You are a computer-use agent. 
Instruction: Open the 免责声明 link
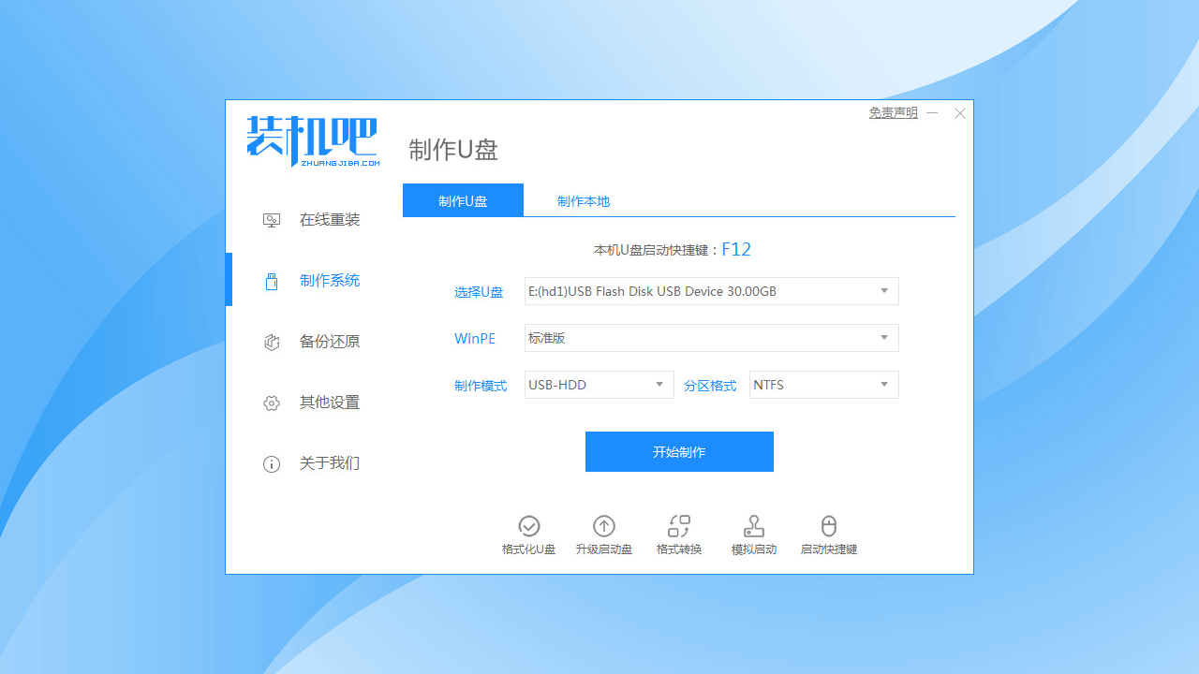tap(893, 113)
